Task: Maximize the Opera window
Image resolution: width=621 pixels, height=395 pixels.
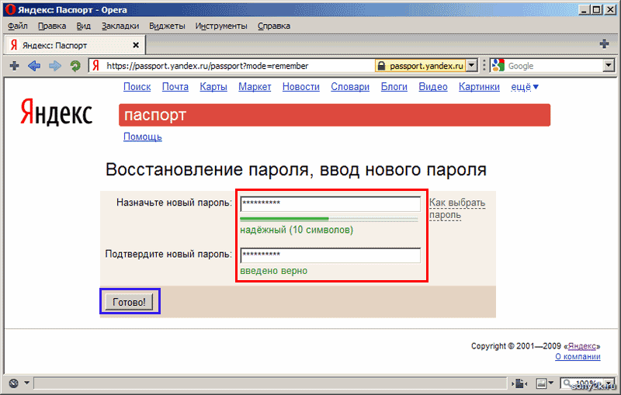Action: click(596, 9)
